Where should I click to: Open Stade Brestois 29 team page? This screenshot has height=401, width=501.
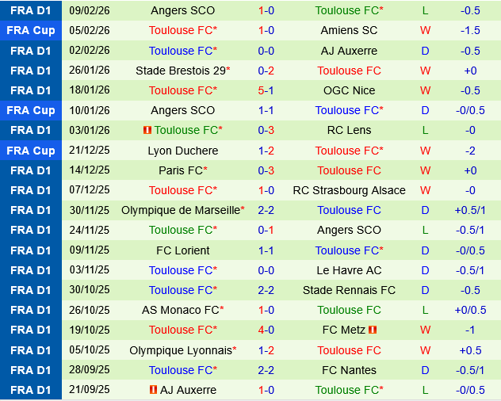point(181,71)
